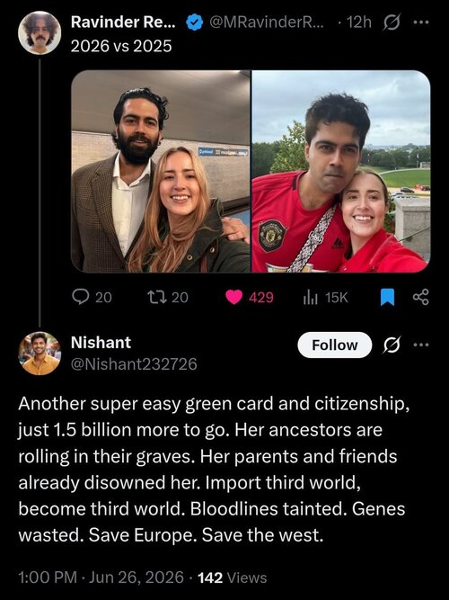Open Nishant's profile avatar
Viewport: 449px width, 600px height.
click(40, 353)
